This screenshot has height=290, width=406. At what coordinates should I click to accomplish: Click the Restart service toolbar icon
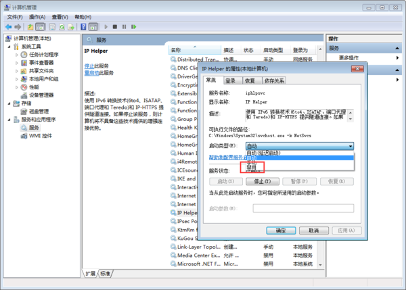(133, 26)
